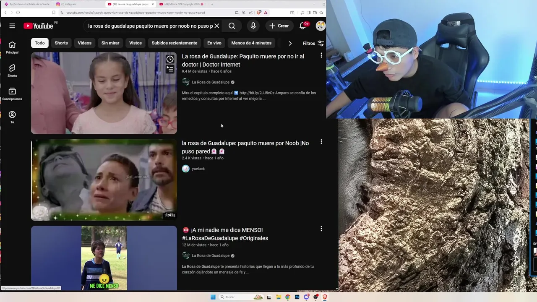This screenshot has height=302, width=537.
Task: Clear the search query with the X
Action: pos(216,26)
